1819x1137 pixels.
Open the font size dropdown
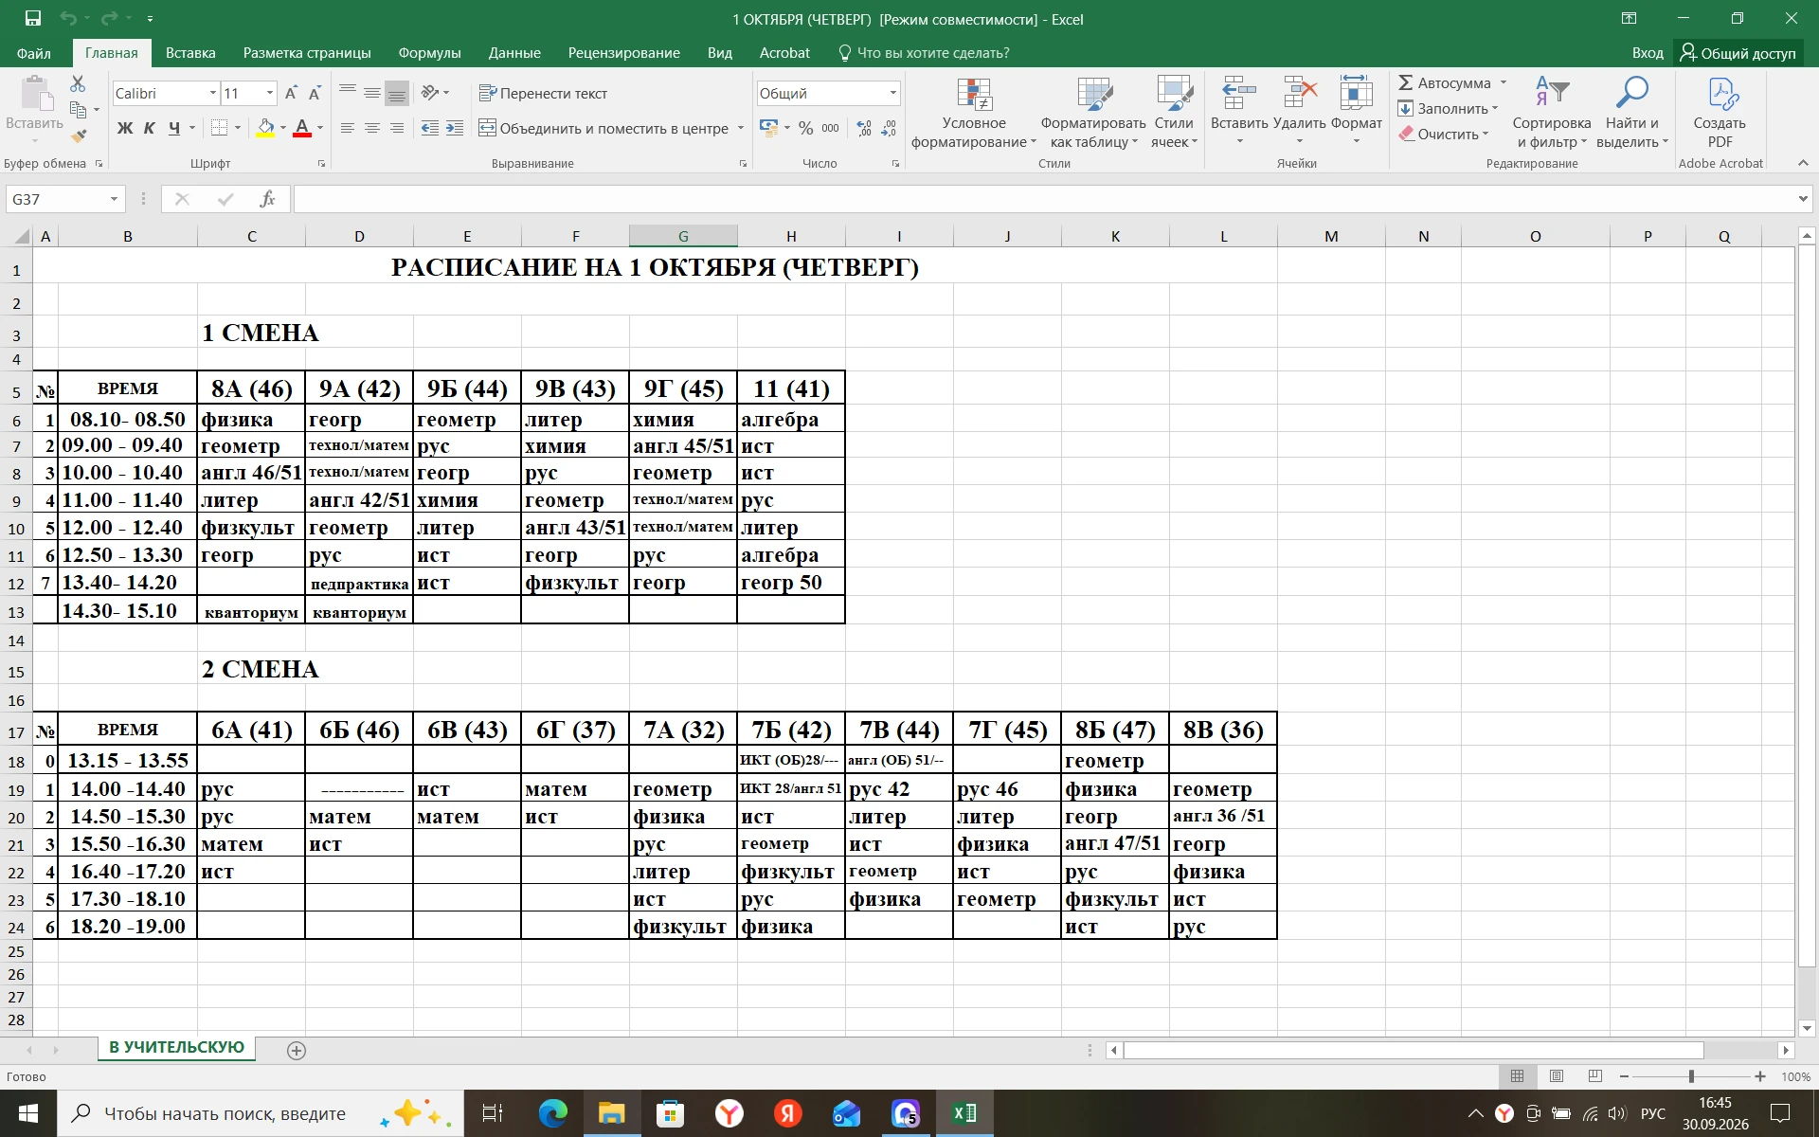(x=270, y=93)
